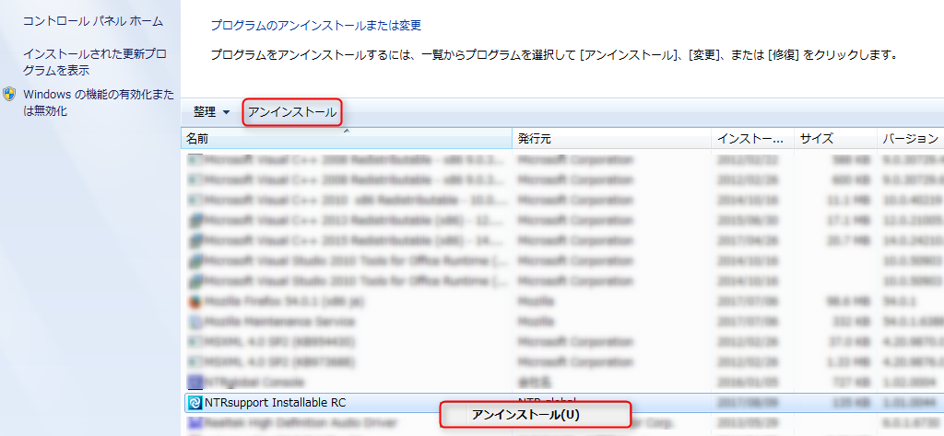
Task: Sort list by サイズ column header
Action: 835,139
